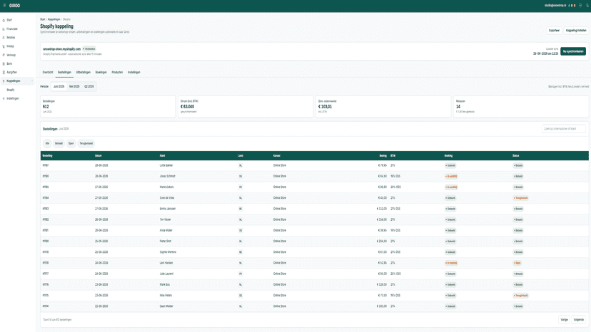Click the snowdrop-store.myshopify.com store name

(62, 49)
